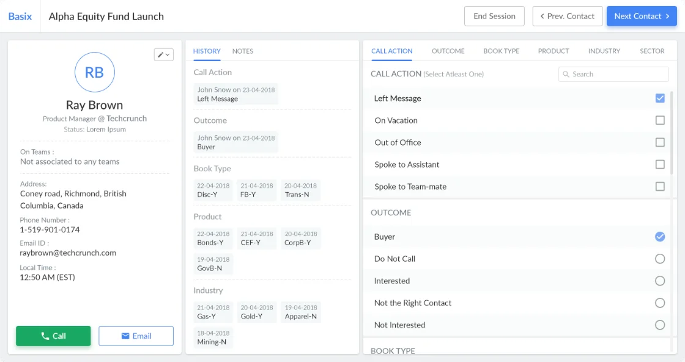Jump to the Outcome tab
Viewport: 685px width, 362px height.
point(448,51)
